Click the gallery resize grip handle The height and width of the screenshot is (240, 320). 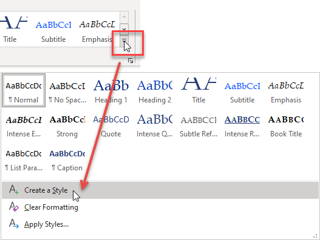coord(315,236)
